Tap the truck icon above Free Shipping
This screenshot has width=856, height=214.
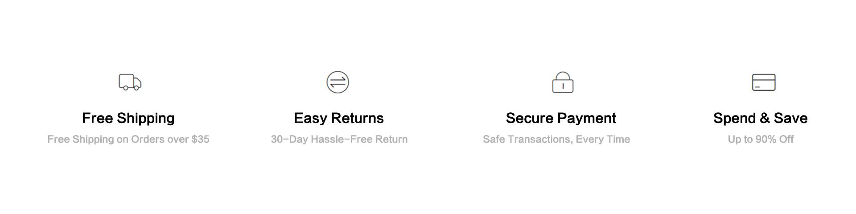pyautogui.click(x=130, y=82)
